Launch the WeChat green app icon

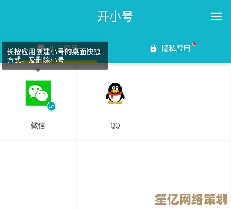(38, 93)
